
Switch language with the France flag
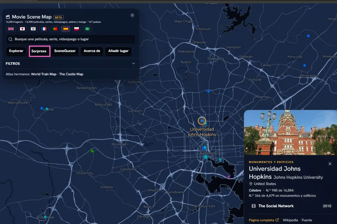44,29
